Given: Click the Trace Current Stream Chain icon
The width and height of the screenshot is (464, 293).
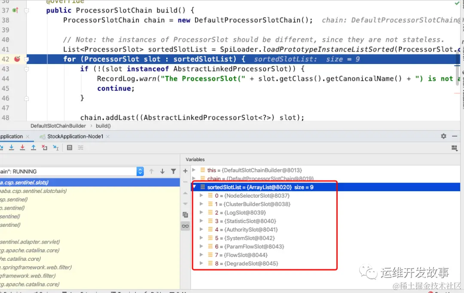Looking at the screenshot, I should click(80, 147).
